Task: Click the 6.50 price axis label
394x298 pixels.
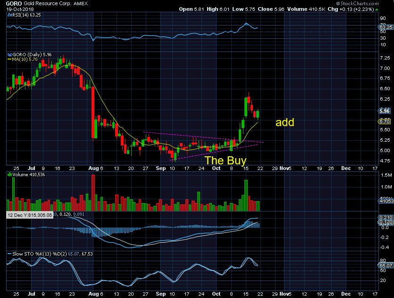Action: [385, 89]
